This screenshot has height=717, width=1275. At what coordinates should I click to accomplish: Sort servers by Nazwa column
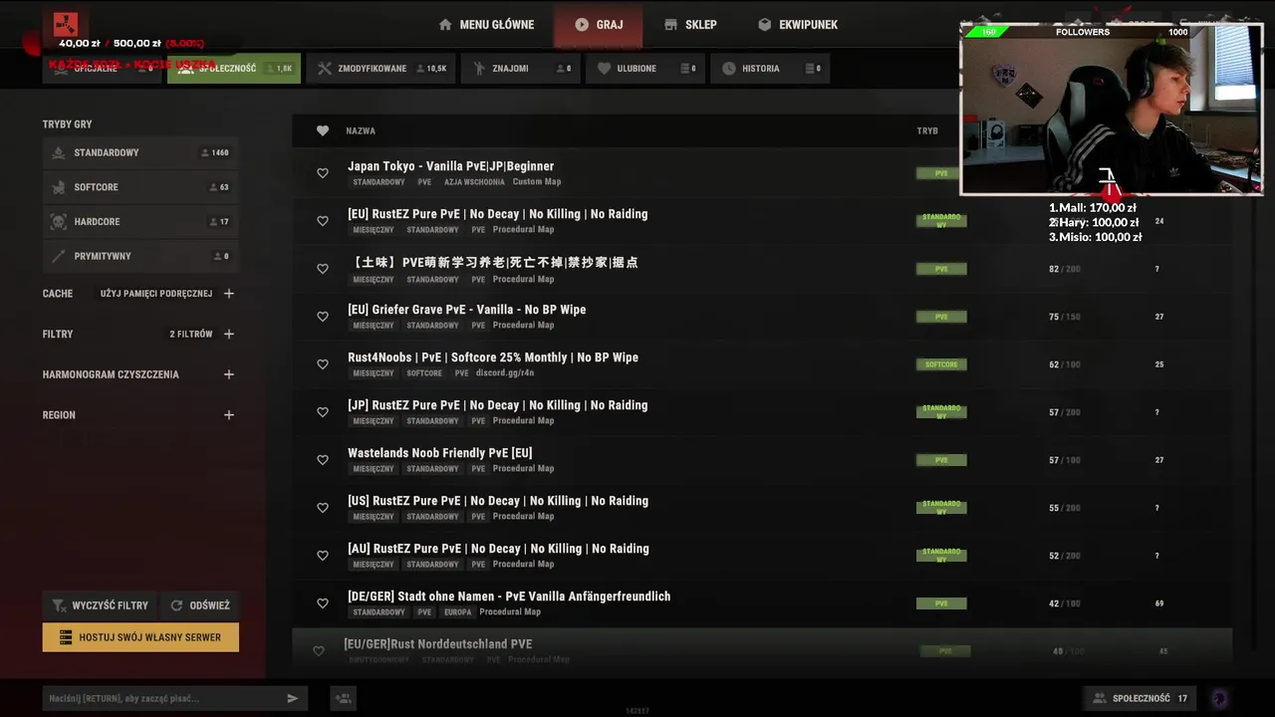(x=361, y=130)
